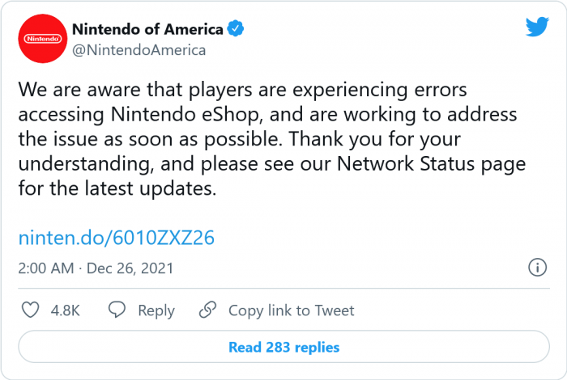Click the blue Twitter bird logo
Screen dimensions: 567x380
(537, 27)
